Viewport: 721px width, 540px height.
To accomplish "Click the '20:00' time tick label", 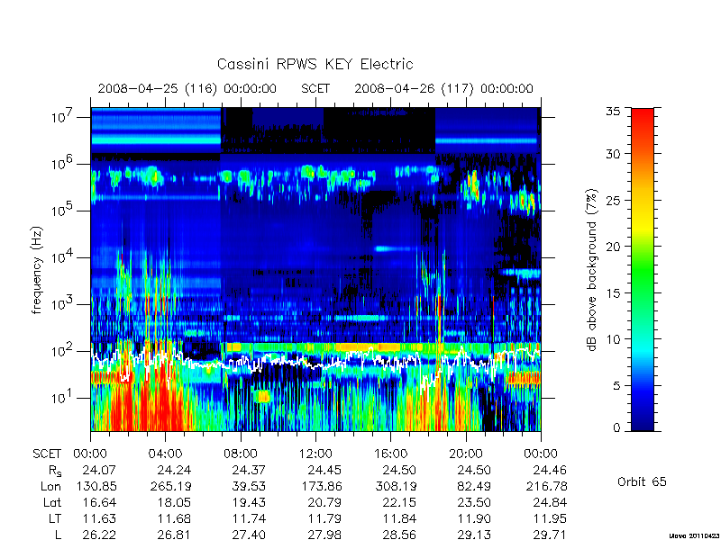I will 466,454.
